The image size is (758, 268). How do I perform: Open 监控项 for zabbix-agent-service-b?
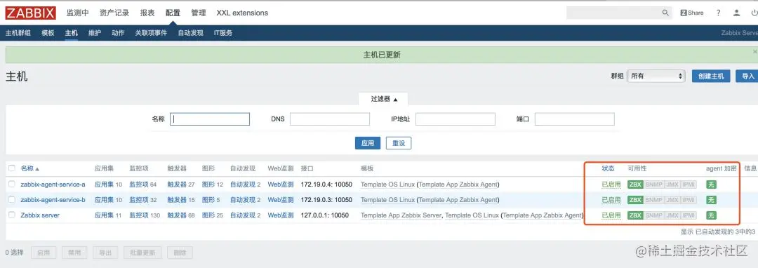pos(139,200)
